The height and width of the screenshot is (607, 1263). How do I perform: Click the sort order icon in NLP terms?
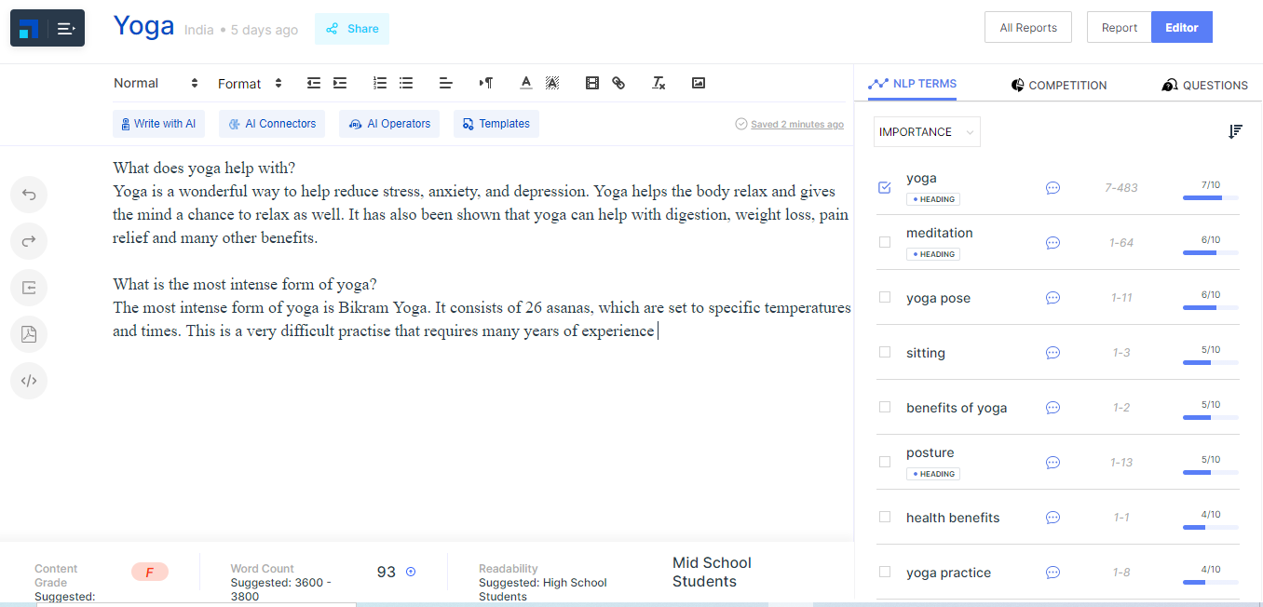pos(1235,131)
